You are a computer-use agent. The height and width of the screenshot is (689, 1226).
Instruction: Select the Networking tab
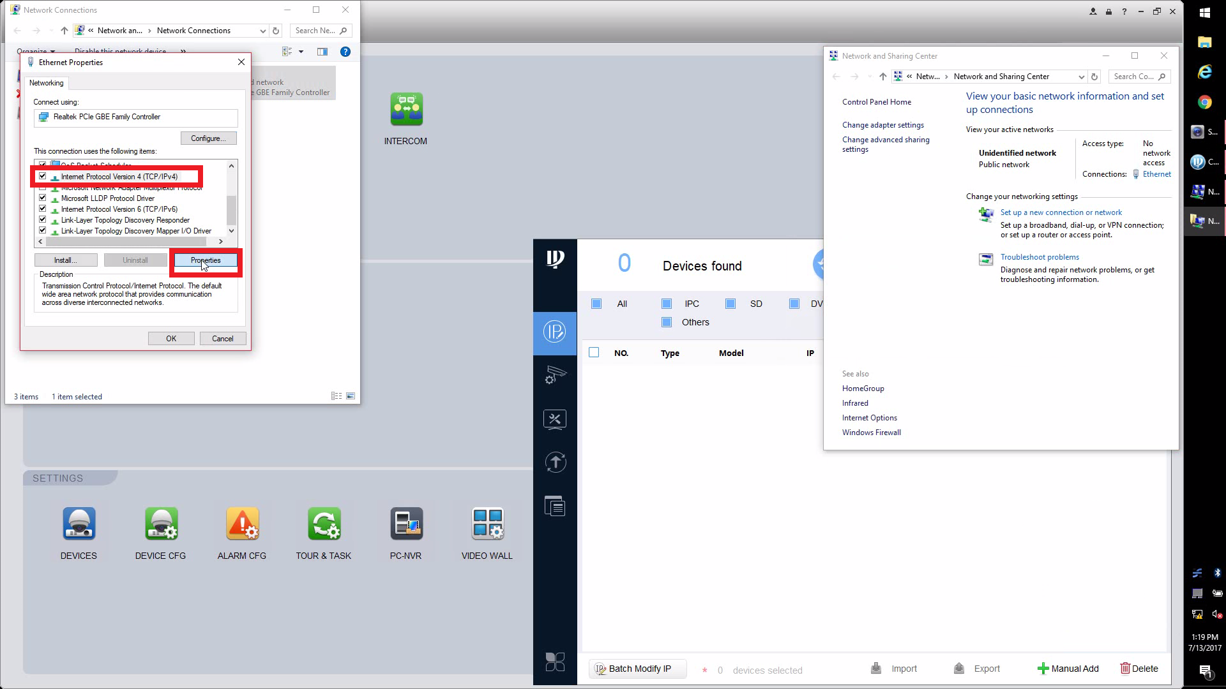[x=46, y=83]
